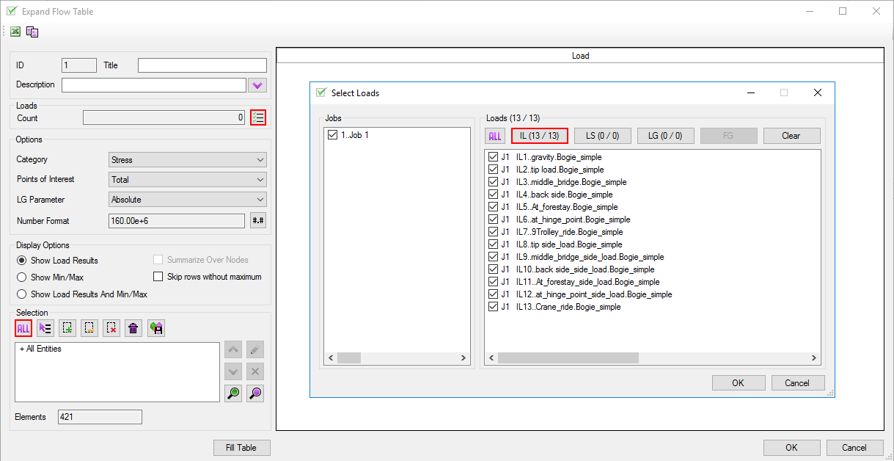894x461 pixels.
Task: Click the move-up chevron beside entity list
Action: click(233, 350)
